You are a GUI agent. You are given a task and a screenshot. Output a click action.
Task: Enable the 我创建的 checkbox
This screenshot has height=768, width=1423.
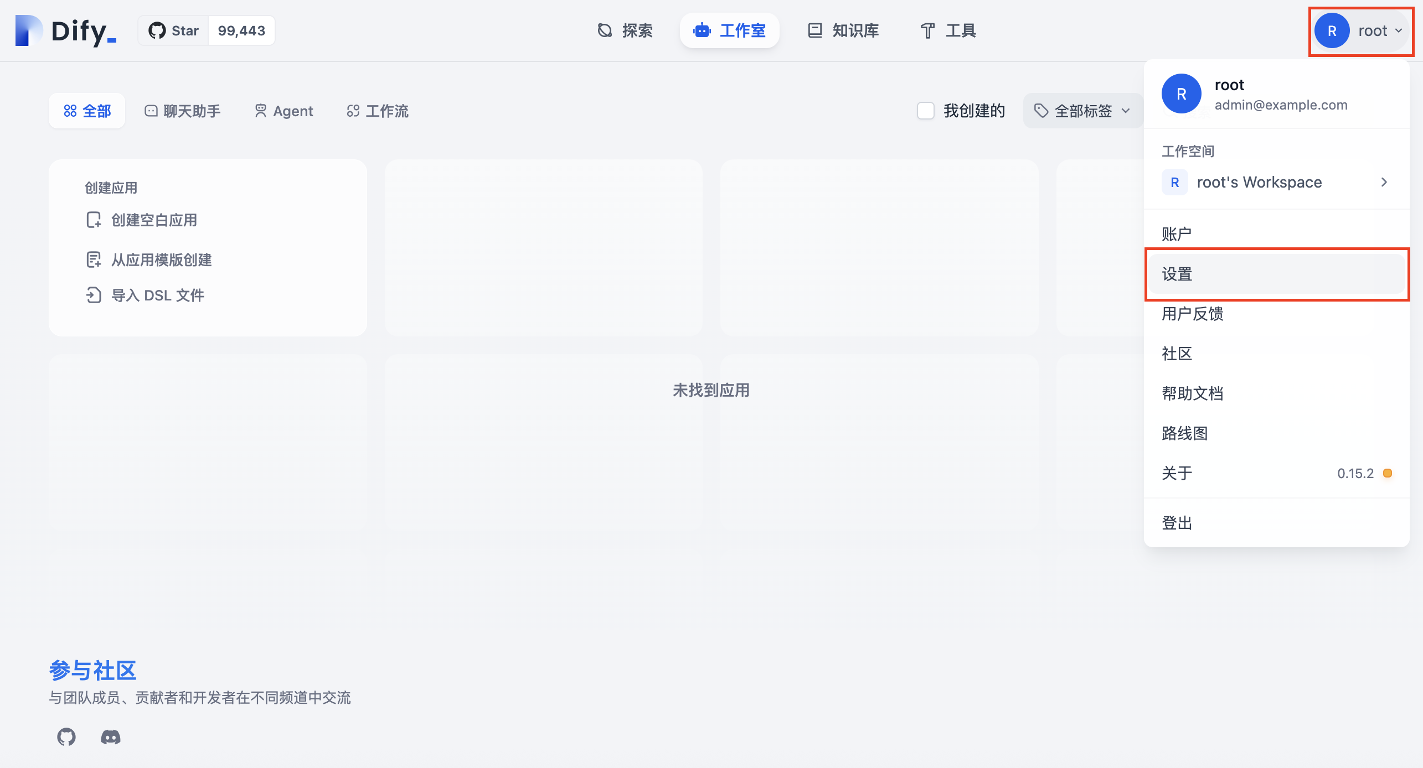pos(925,111)
